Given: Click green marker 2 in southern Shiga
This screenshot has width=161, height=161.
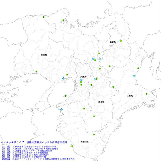Looking at the screenshot, I should point(109,66).
